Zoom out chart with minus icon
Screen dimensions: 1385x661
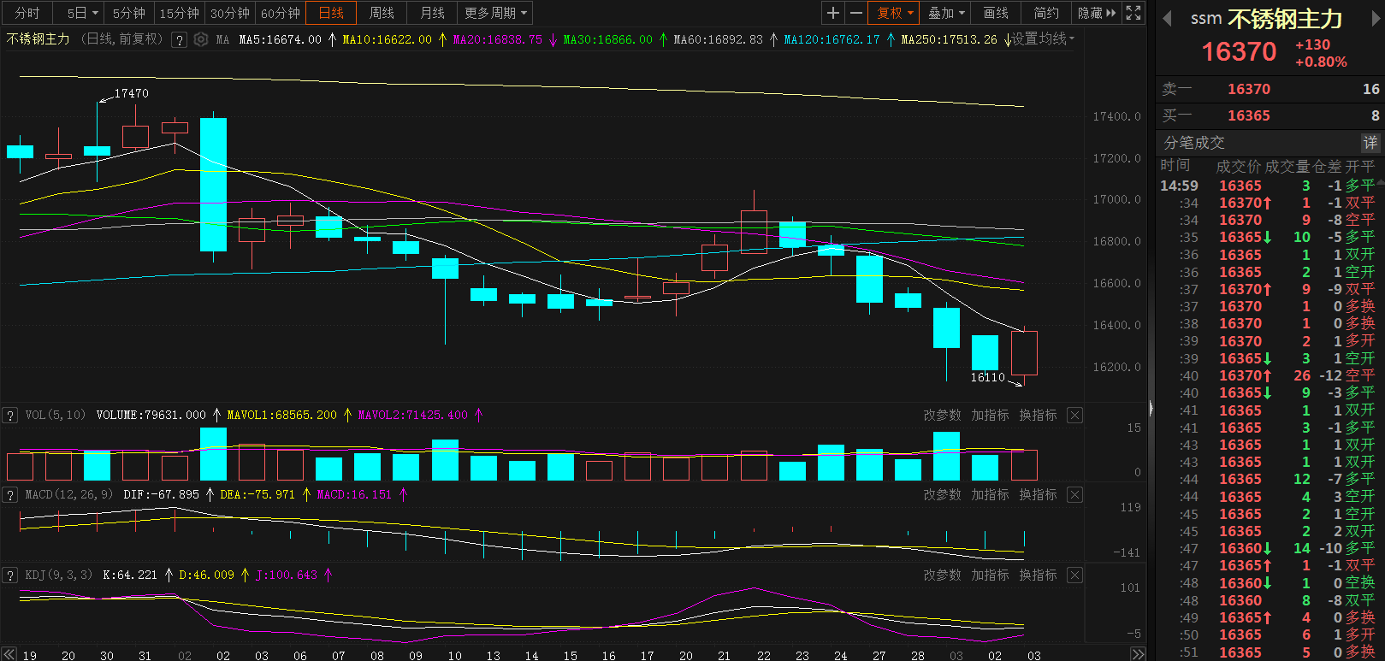tap(856, 13)
